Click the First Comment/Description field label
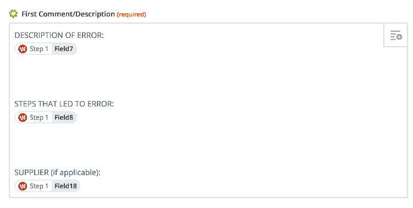The image size is (413, 208). pos(68,14)
